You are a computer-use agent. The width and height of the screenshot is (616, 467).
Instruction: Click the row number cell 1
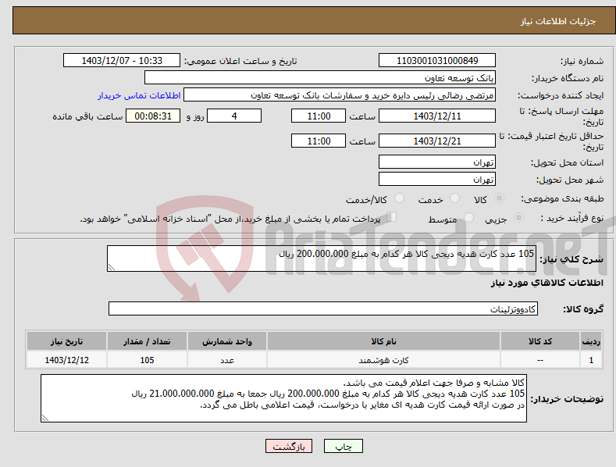591,360
